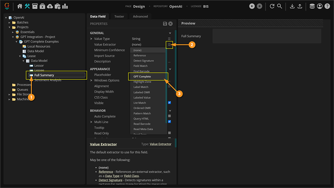Toggle the Visible checkbox
Screen dimensions: 334x188
tap(170, 103)
